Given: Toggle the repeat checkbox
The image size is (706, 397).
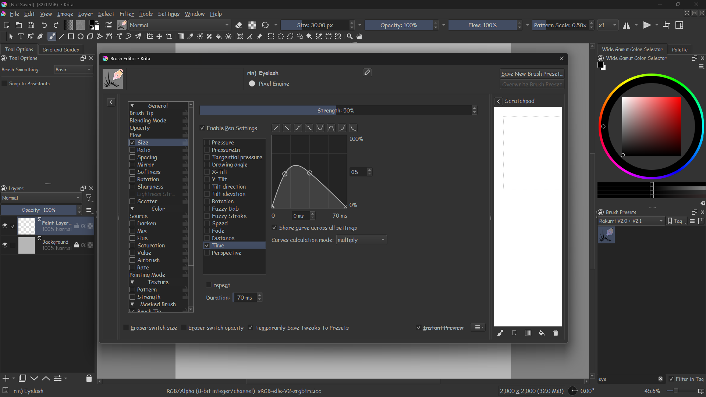Looking at the screenshot, I should (209, 285).
